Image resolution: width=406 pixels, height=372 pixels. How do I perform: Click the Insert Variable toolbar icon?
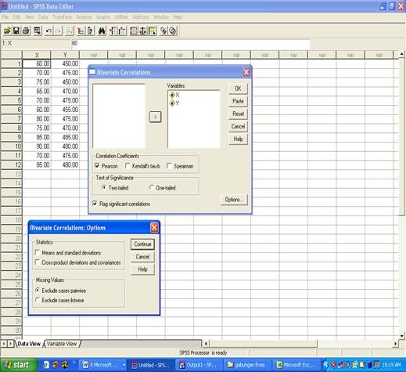122,31
